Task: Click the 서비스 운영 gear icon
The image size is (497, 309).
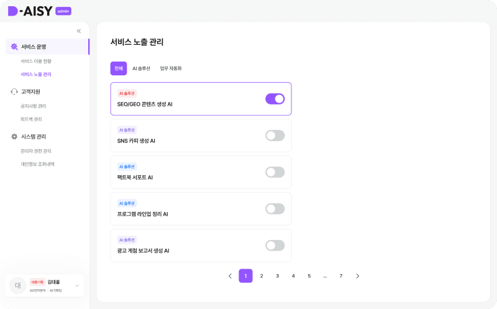Action: pyautogui.click(x=14, y=47)
